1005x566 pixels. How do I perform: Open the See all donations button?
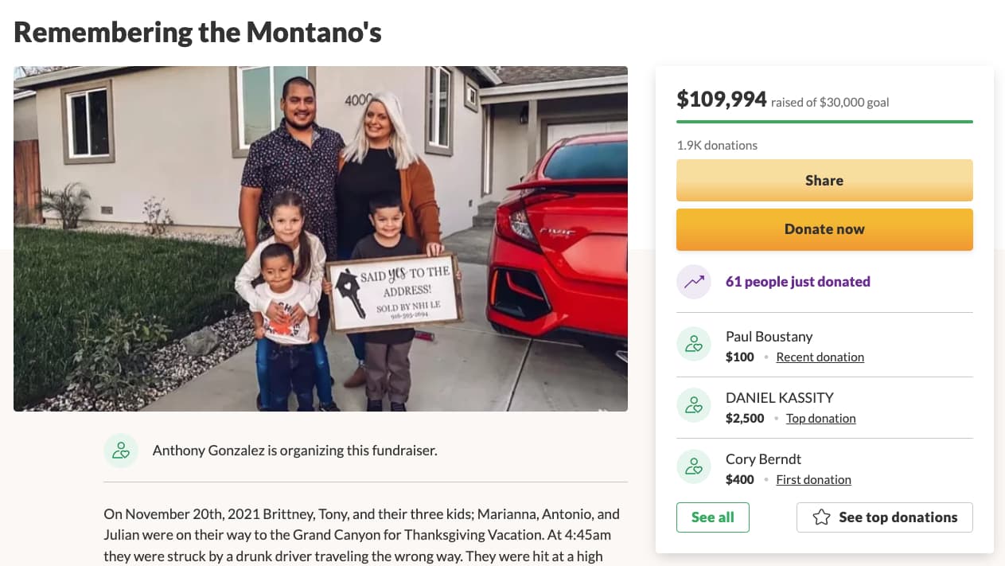pyautogui.click(x=712, y=517)
